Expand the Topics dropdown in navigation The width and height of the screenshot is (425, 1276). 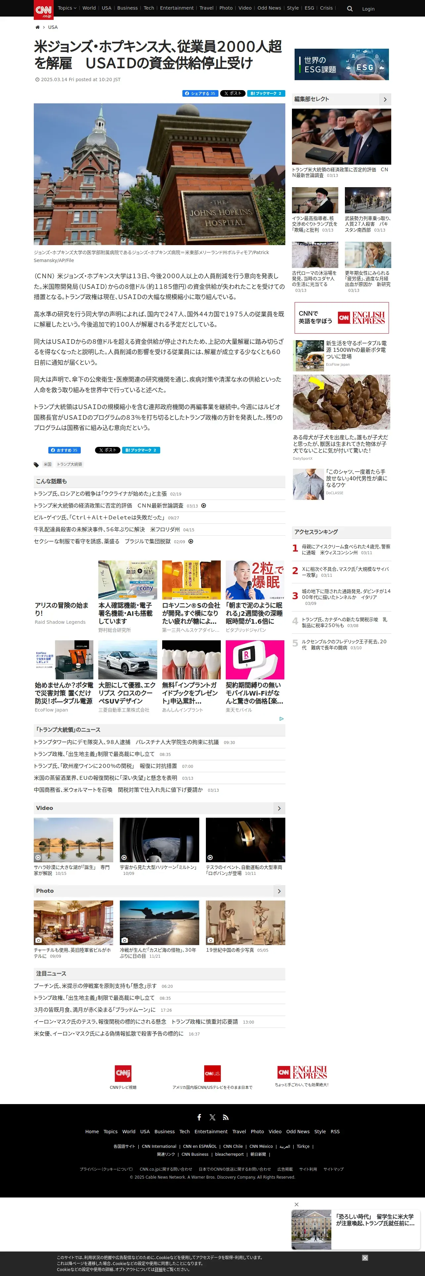(x=67, y=8)
